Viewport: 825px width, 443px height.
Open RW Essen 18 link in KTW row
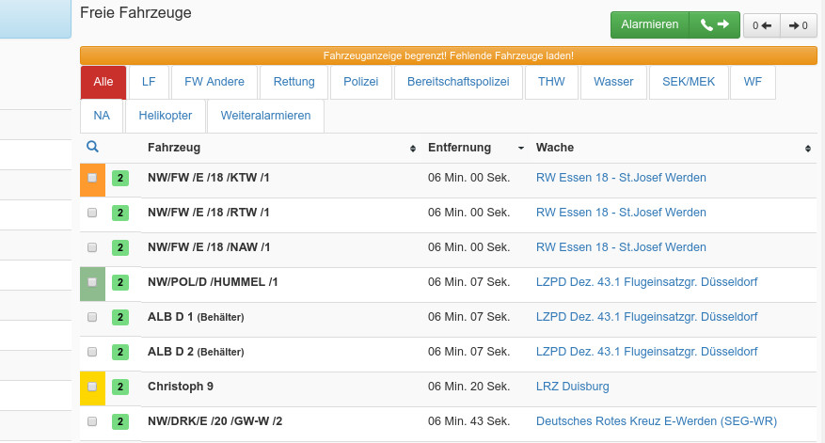click(621, 178)
